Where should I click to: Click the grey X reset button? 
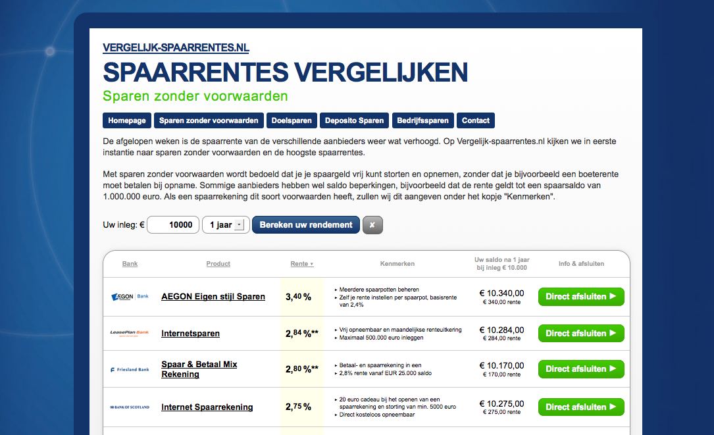point(372,225)
